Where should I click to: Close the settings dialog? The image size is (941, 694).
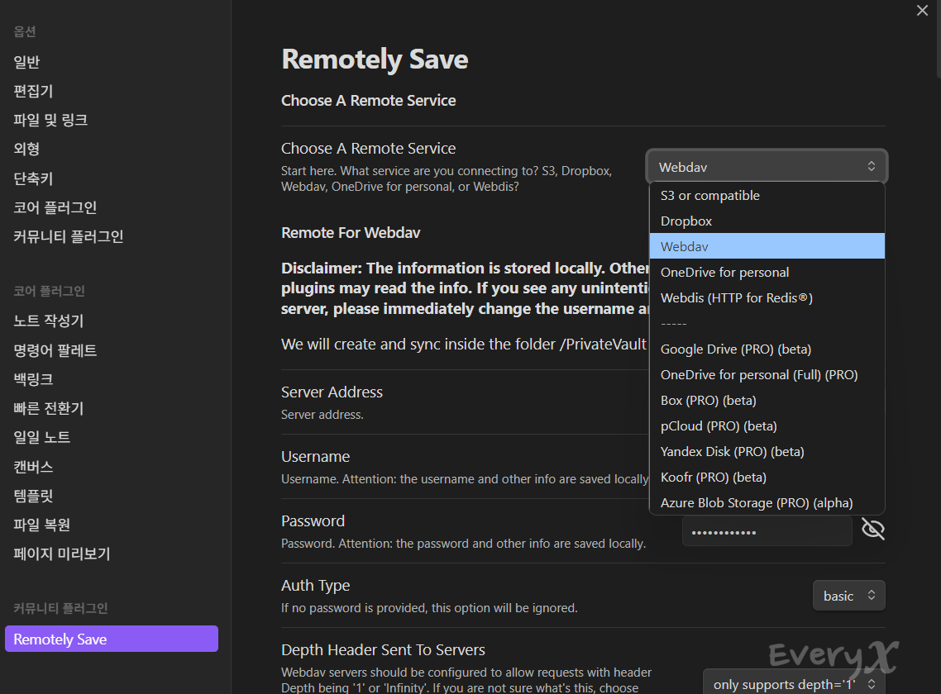923,10
